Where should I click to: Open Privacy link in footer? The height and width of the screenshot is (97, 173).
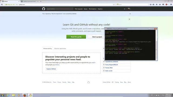[x=59, y=82]
